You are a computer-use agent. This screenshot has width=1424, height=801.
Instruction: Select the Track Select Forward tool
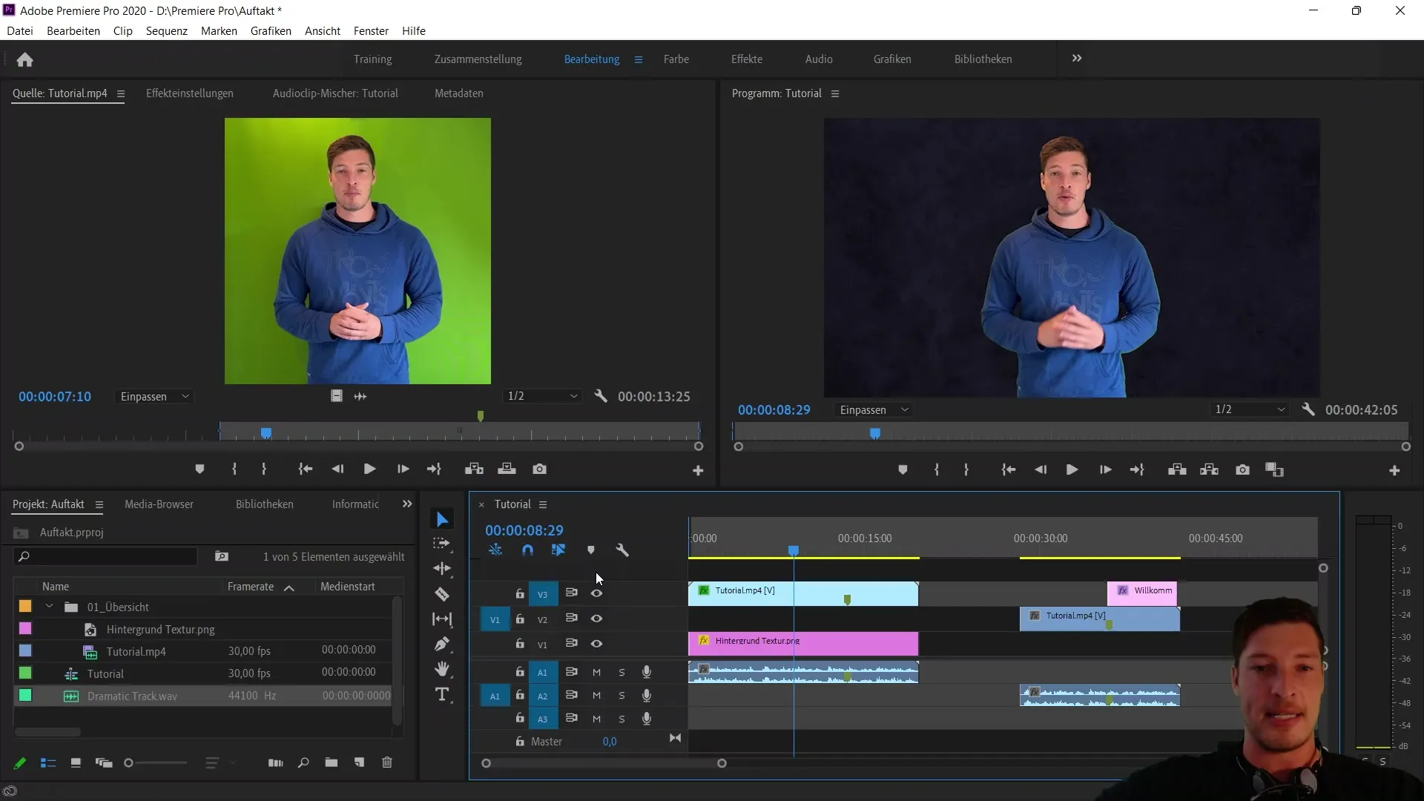[x=442, y=544]
